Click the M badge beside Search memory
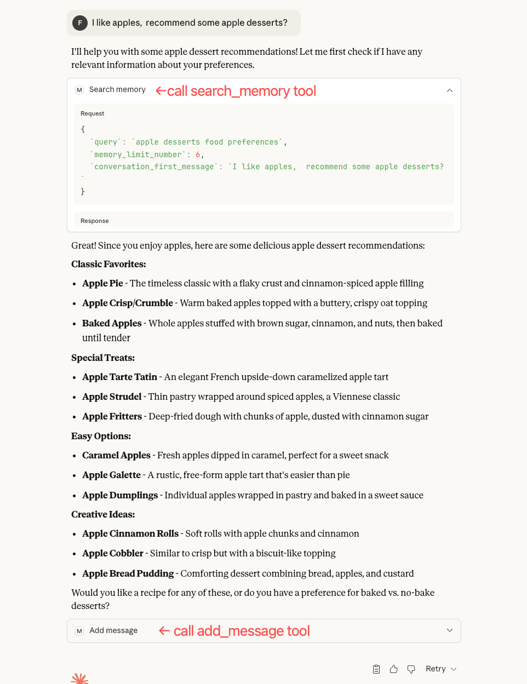Viewport: 527px width, 684px height. [x=79, y=89]
